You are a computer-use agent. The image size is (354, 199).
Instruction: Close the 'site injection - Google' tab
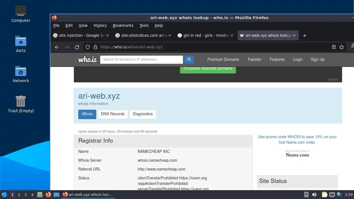point(108,35)
